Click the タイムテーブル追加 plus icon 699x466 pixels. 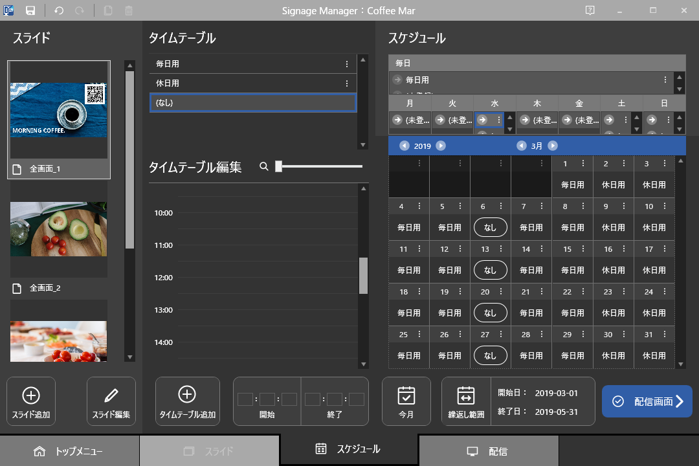coord(187,394)
